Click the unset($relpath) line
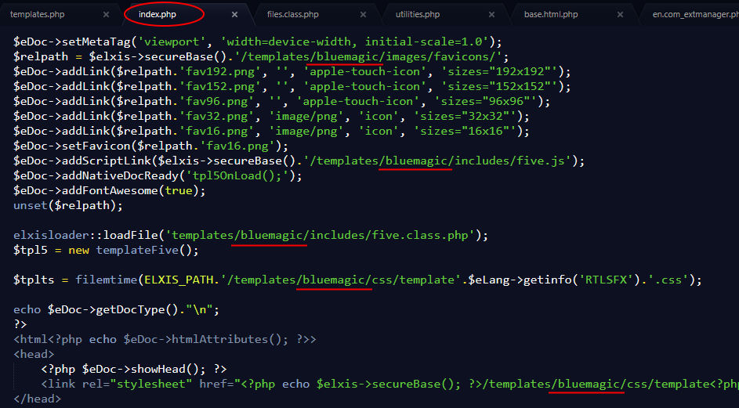The image size is (739, 408). tap(68, 205)
